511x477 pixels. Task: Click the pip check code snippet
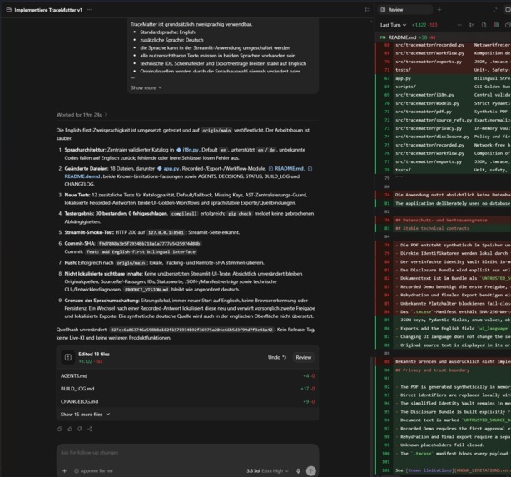tap(240, 214)
